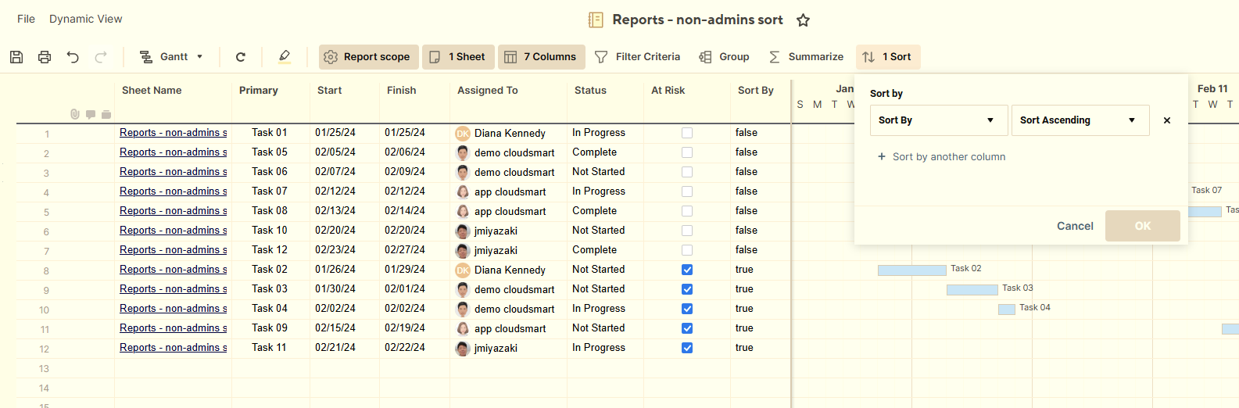
Task: Click 'Sort by another column' link
Action: pos(942,157)
